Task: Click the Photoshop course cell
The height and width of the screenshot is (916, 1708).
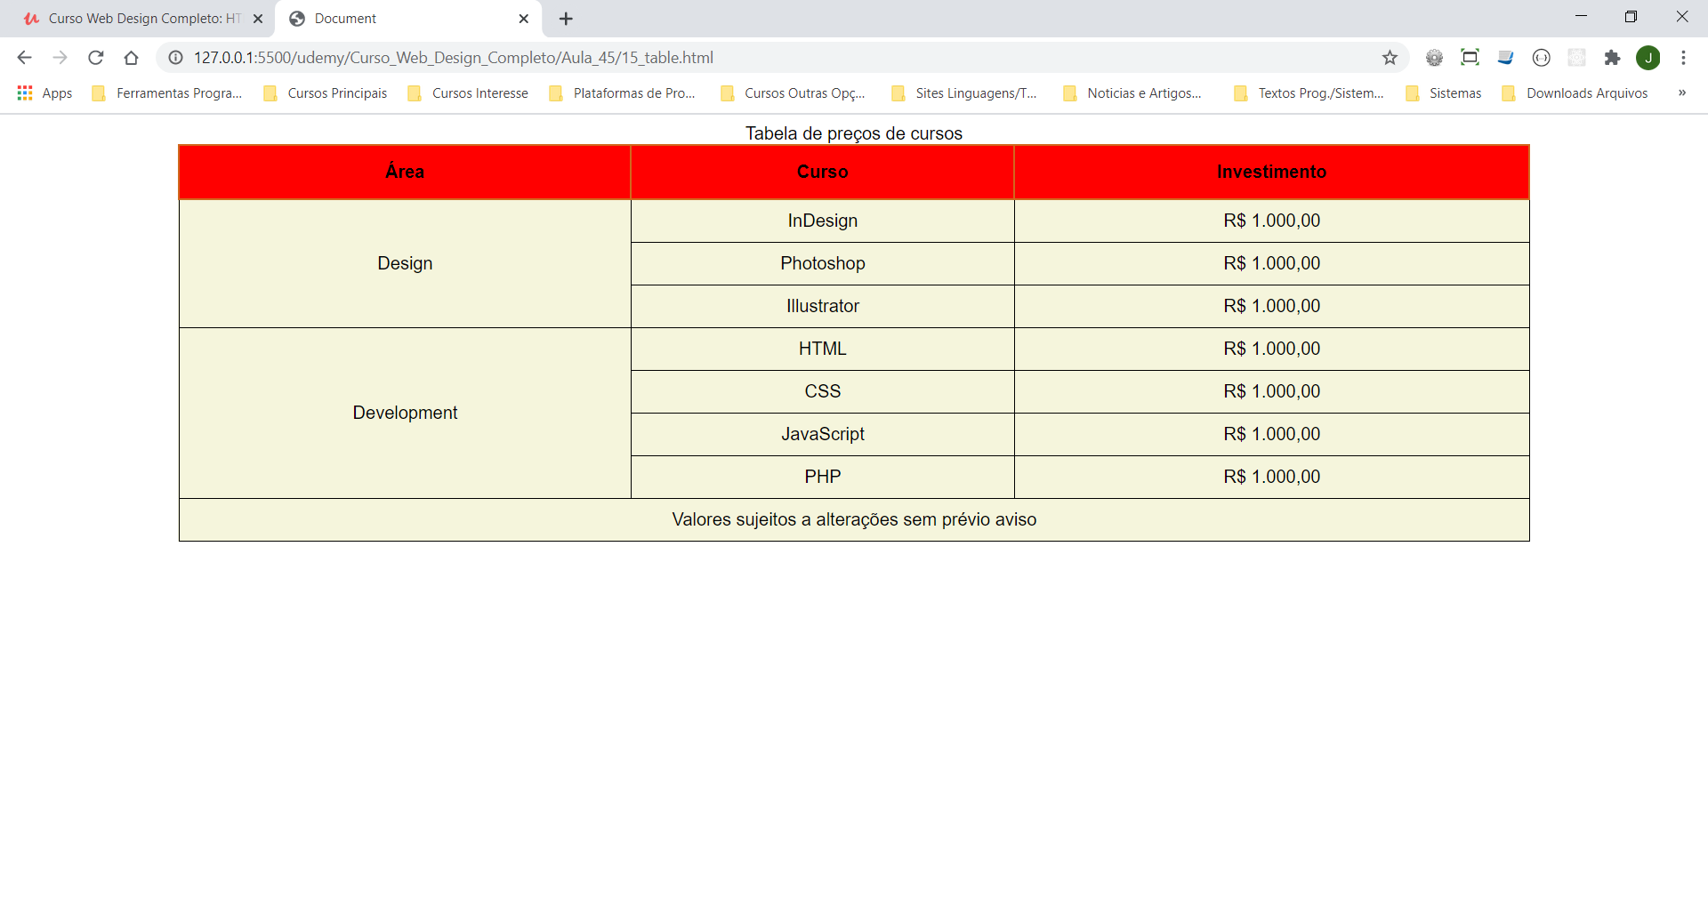Action: pyautogui.click(x=823, y=263)
